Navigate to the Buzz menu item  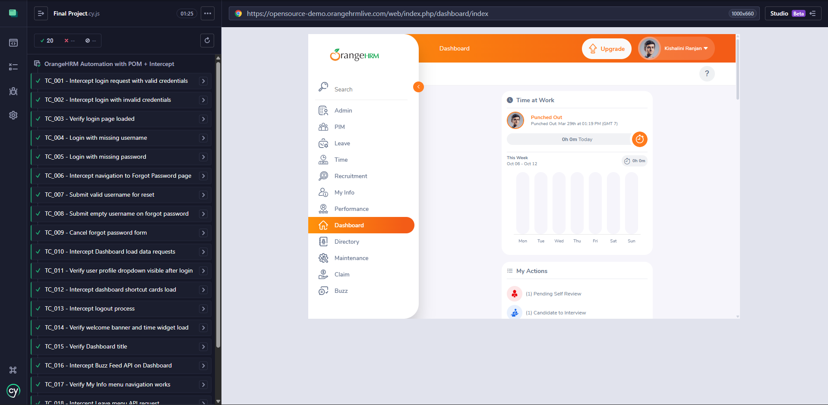click(341, 291)
